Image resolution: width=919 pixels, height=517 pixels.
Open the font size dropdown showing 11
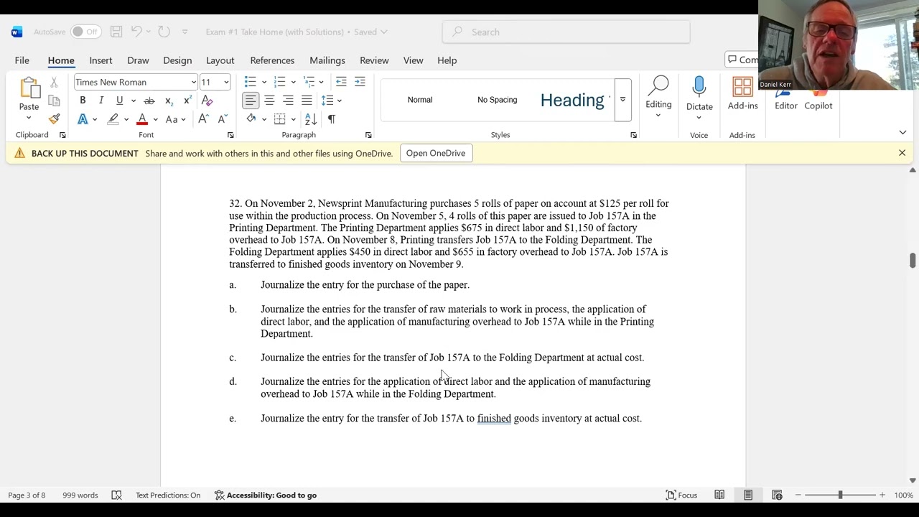pyautogui.click(x=226, y=82)
